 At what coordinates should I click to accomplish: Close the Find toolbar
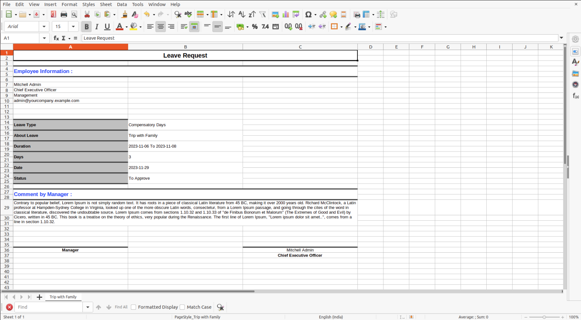click(x=9, y=307)
